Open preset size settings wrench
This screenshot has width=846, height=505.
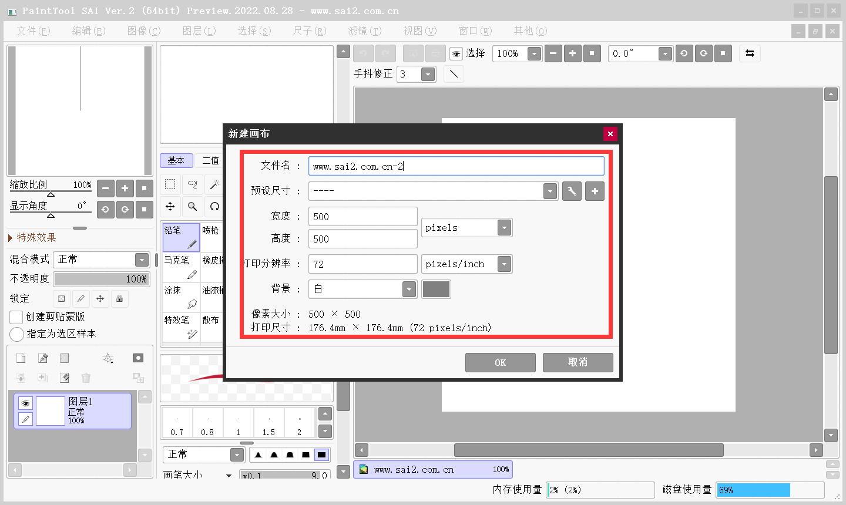(572, 191)
